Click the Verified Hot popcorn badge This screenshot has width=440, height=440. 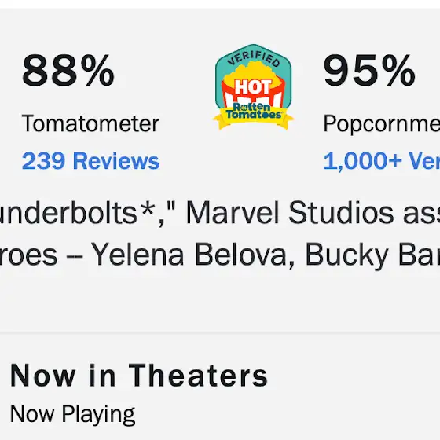[x=253, y=86]
